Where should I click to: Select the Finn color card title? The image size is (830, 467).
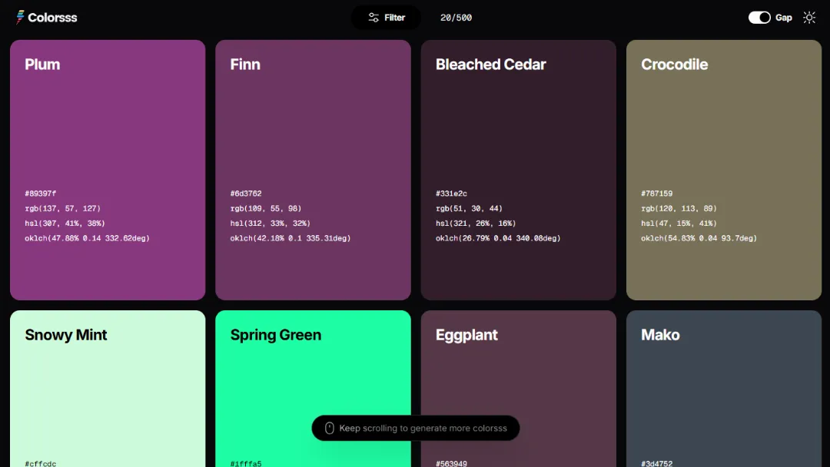245,65
